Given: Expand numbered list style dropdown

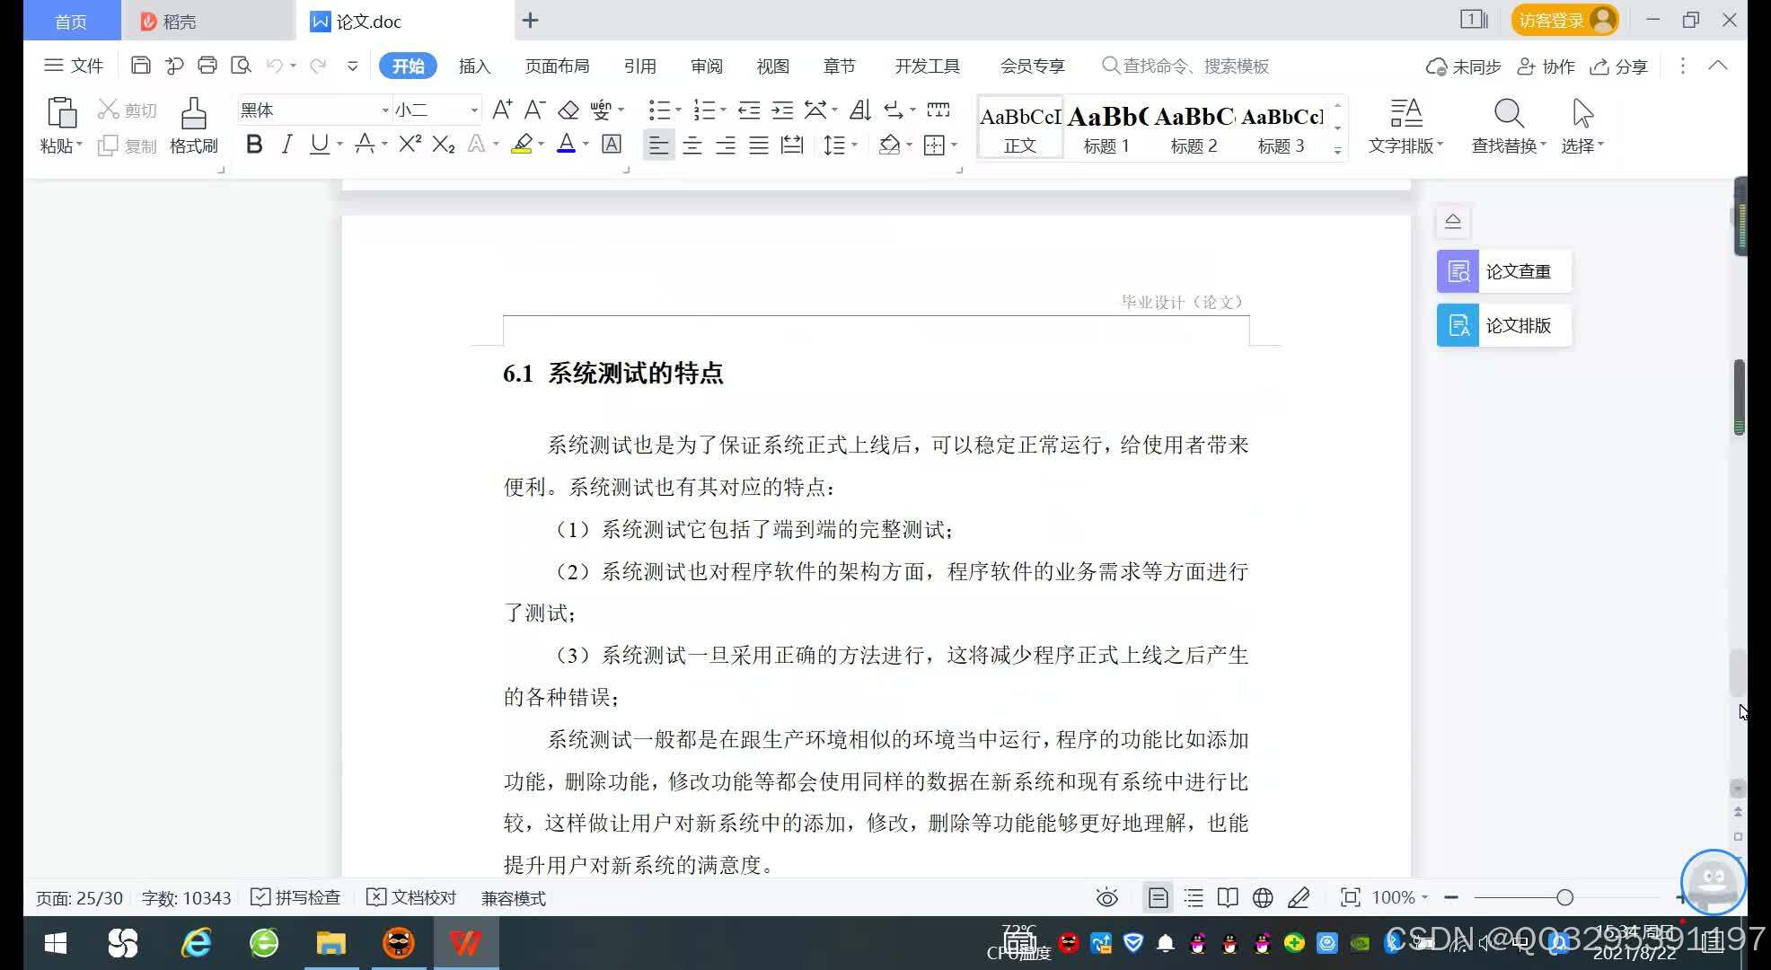Looking at the screenshot, I should (723, 110).
